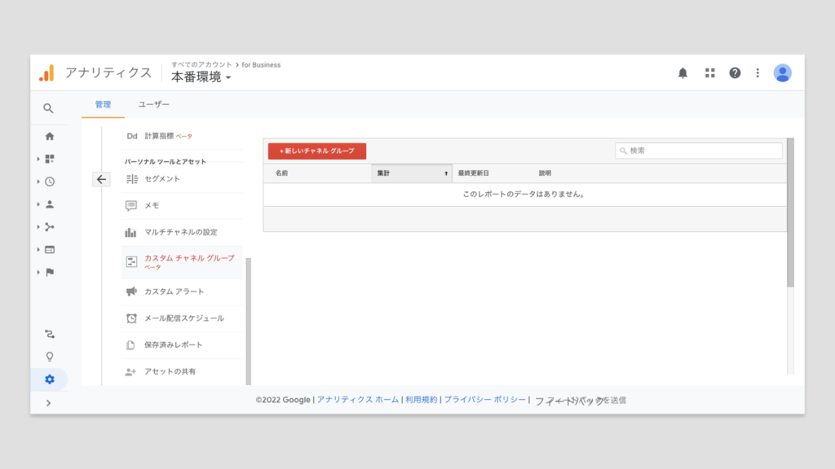Click the notifications bell icon
The width and height of the screenshot is (835, 469).
pos(683,73)
